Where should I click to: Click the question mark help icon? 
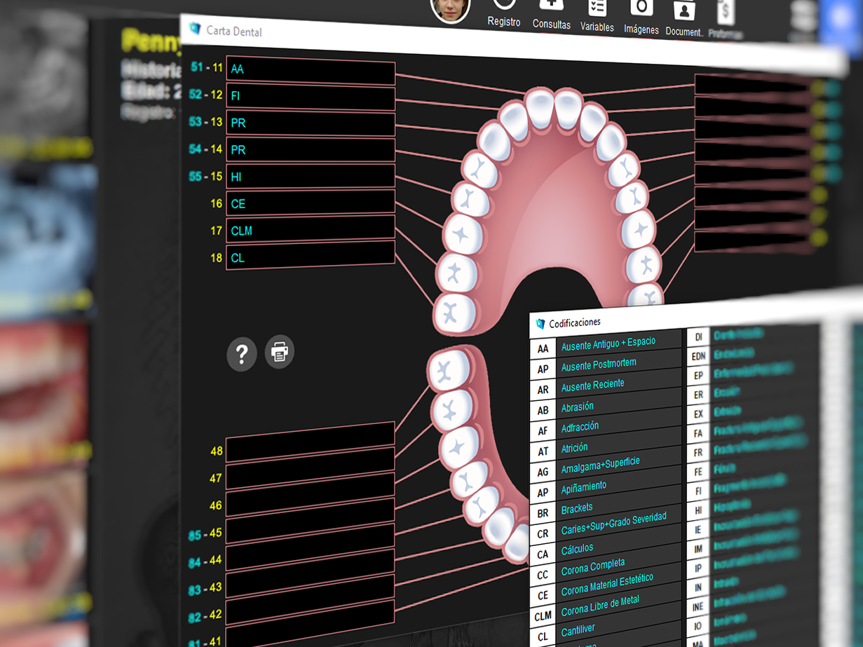tap(242, 355)
